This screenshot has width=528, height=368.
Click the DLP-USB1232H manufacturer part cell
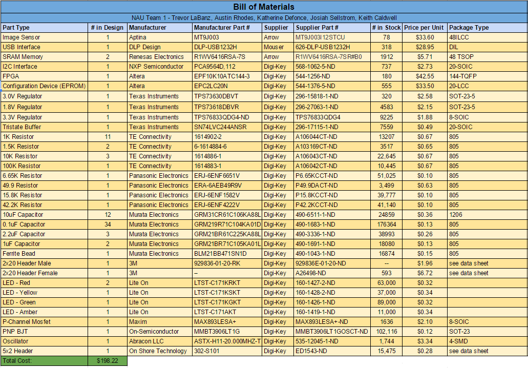[227, 47]
